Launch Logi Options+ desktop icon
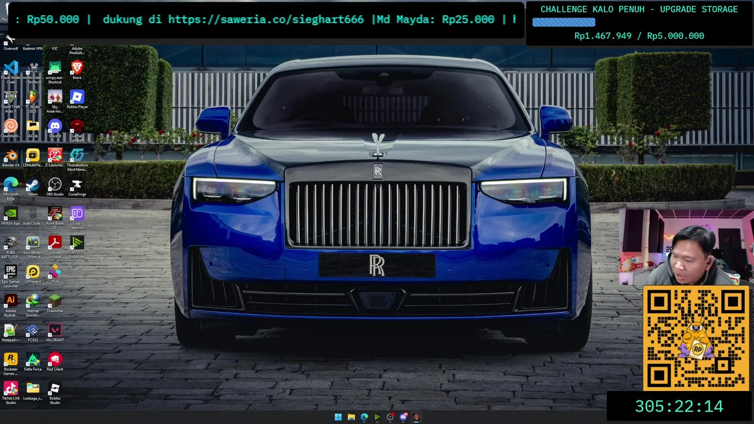The height and width of the screenshot is (424, 754). 77,217
